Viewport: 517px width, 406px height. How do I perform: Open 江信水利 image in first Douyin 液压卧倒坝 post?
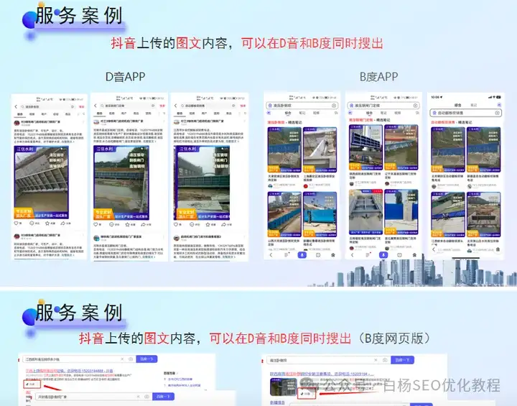pyautogui.click(x=41, y=183)
